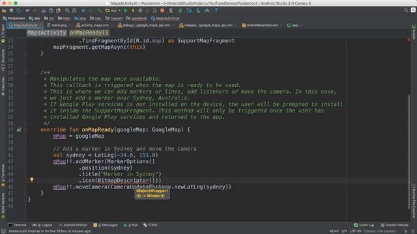Open the TODO tool window
This screenshot has height=234, width=417.
151,225
